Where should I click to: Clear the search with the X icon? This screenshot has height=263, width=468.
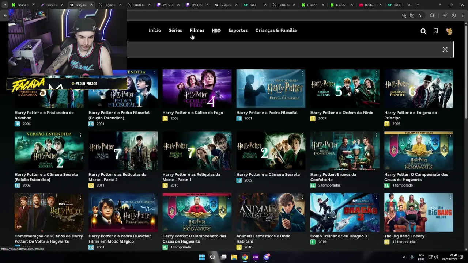pyautogui.click(x=445, y=49)
